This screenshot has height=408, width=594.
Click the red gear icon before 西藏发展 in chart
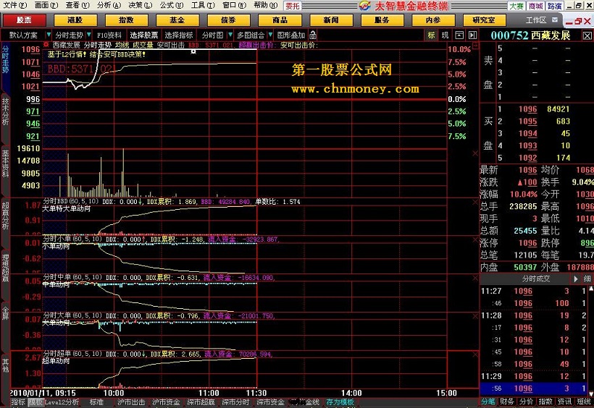tap(46, 45)
